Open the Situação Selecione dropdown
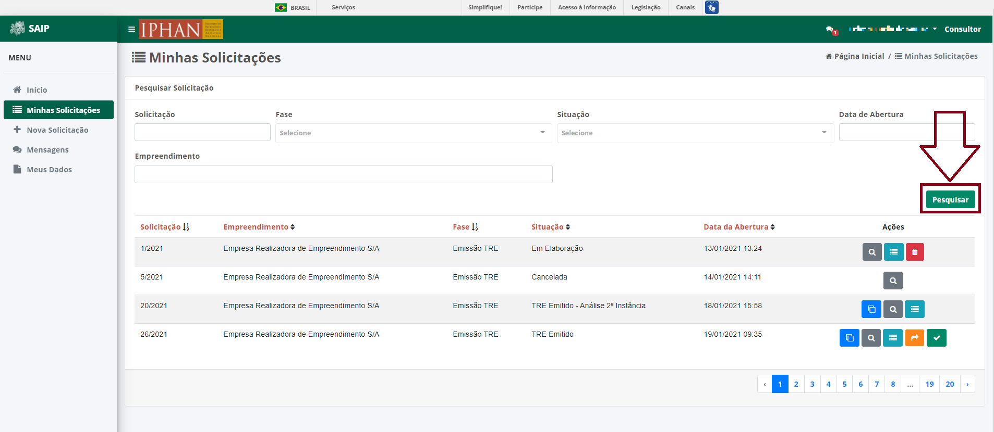 pos(695,133)
